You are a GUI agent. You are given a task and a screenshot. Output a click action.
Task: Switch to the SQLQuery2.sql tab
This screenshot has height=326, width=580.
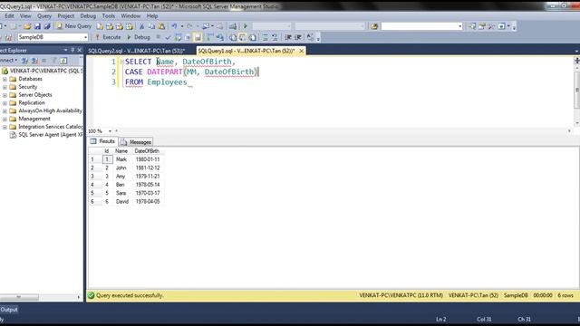[136, 51]
